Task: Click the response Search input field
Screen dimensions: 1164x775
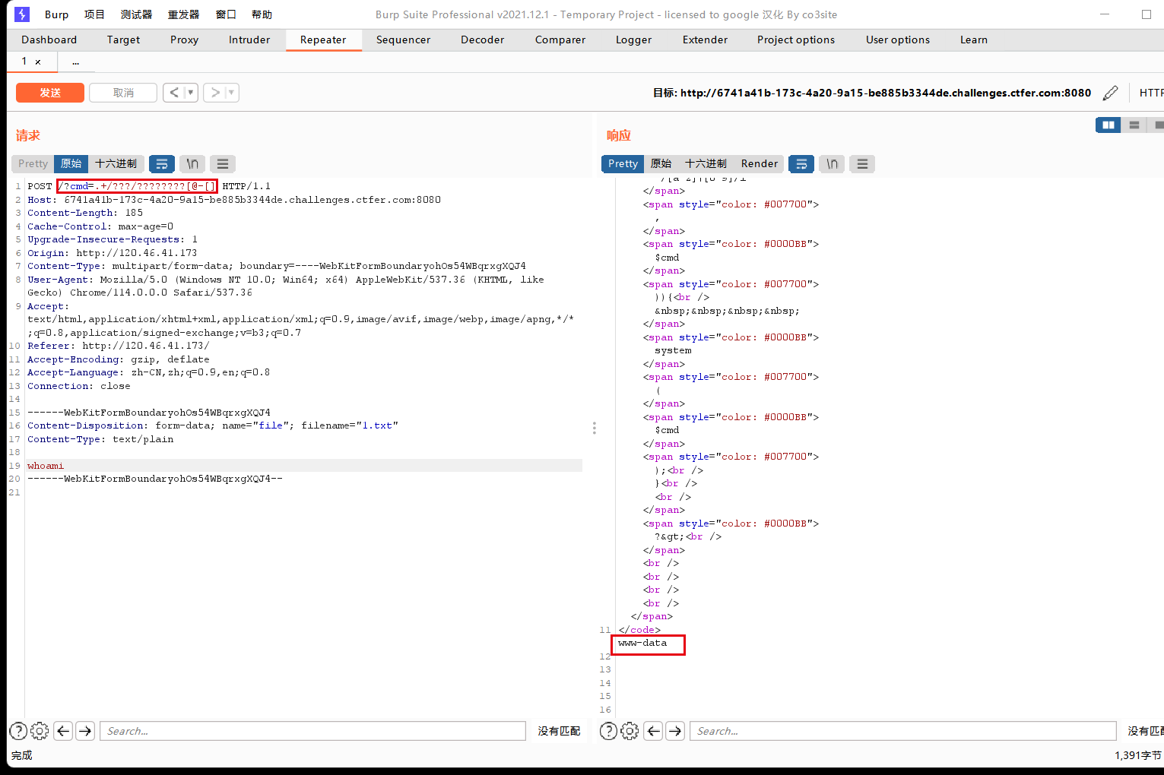Action: pos(902,731)
